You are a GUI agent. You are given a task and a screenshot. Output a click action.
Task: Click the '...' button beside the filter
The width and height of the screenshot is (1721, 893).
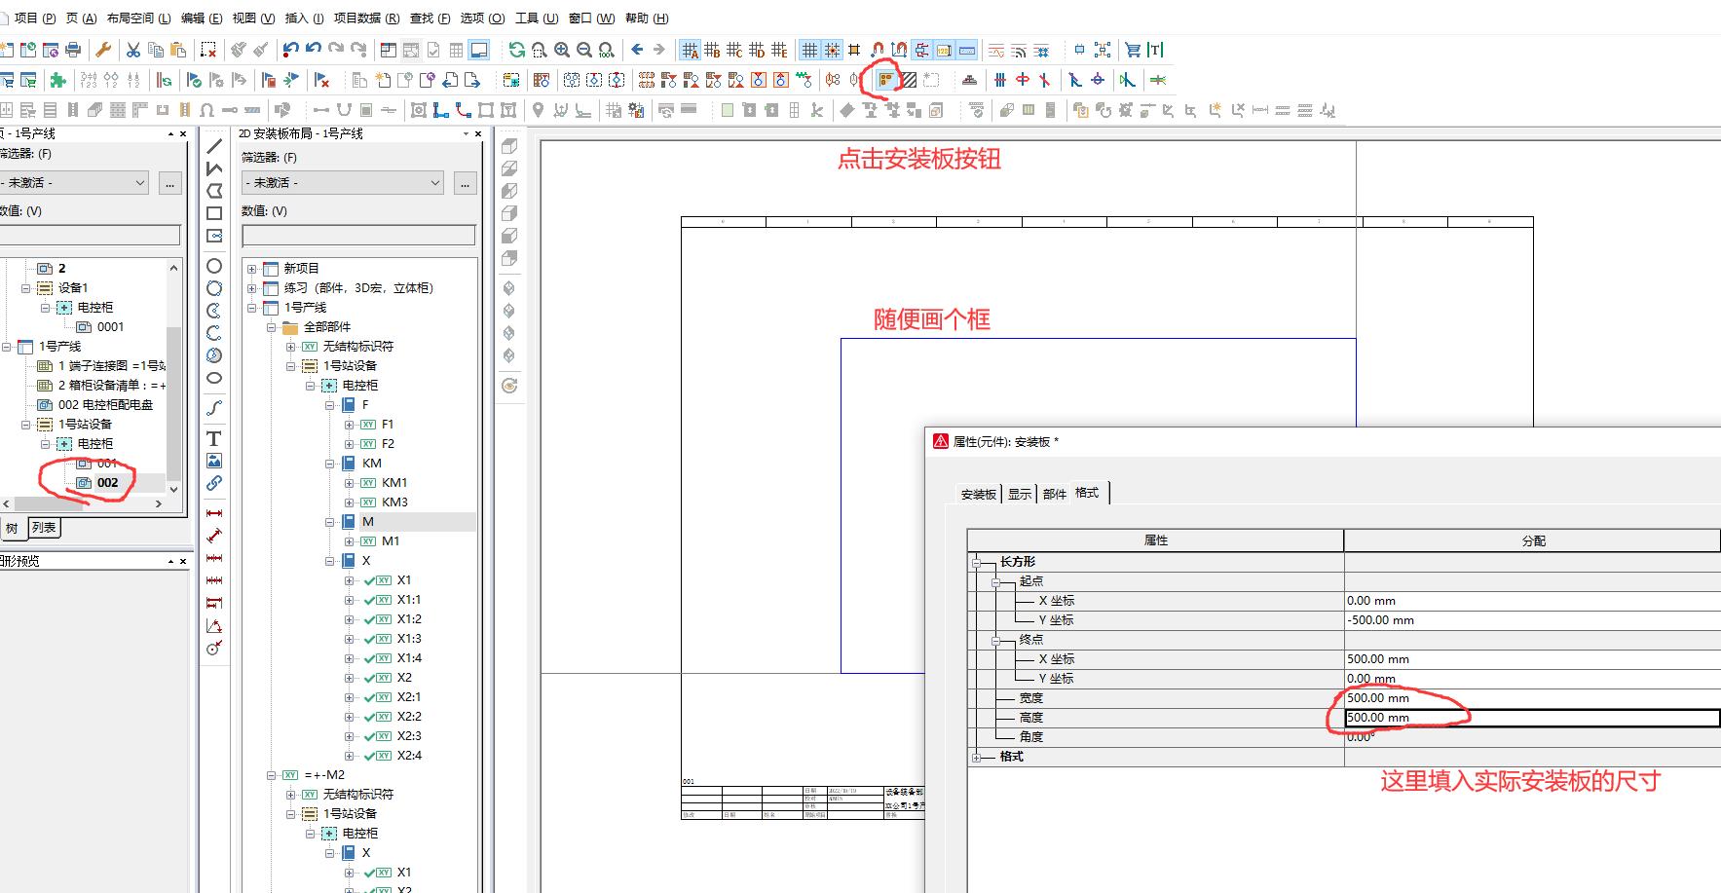(465, 183)
